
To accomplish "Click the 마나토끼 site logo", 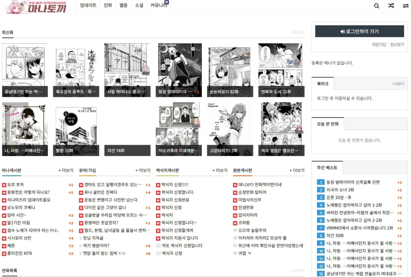I will [x=36, y=7].
